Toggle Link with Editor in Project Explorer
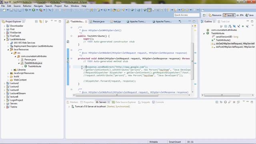Screen dimensions: 256x144 click(40, 21)
